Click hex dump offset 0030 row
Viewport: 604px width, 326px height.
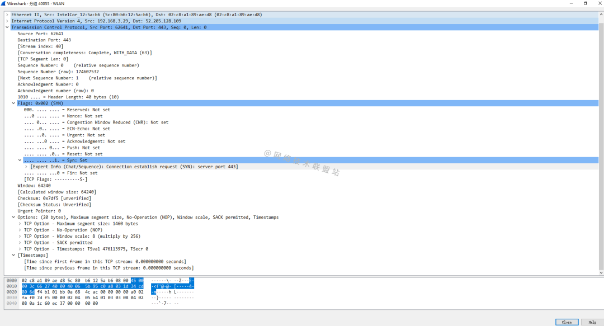(x=12, y=297)
